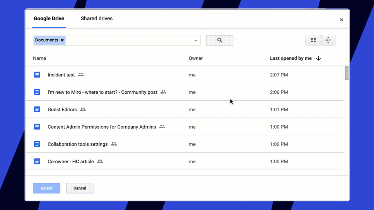Open search with the magnifying glass icon
This screenshot has width=374, height=210.
[x=219, y=40]
